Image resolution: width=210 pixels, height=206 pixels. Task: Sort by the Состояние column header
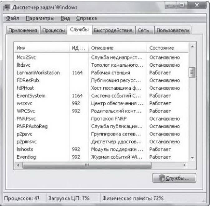168,48
